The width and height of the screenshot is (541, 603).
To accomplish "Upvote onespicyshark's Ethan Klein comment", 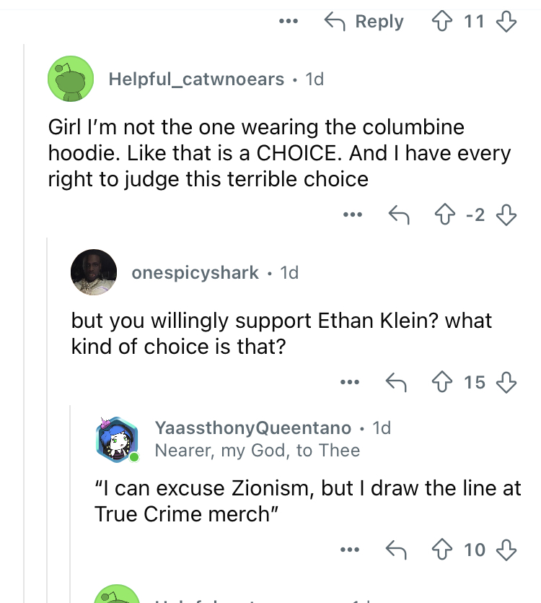I will click(x=442, y=382).
